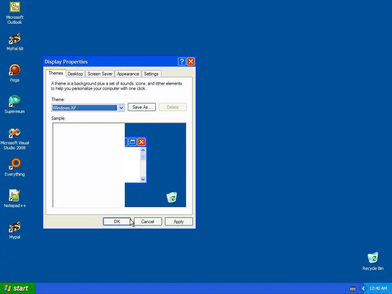Select the Everything search shortcut

[15, 167]
